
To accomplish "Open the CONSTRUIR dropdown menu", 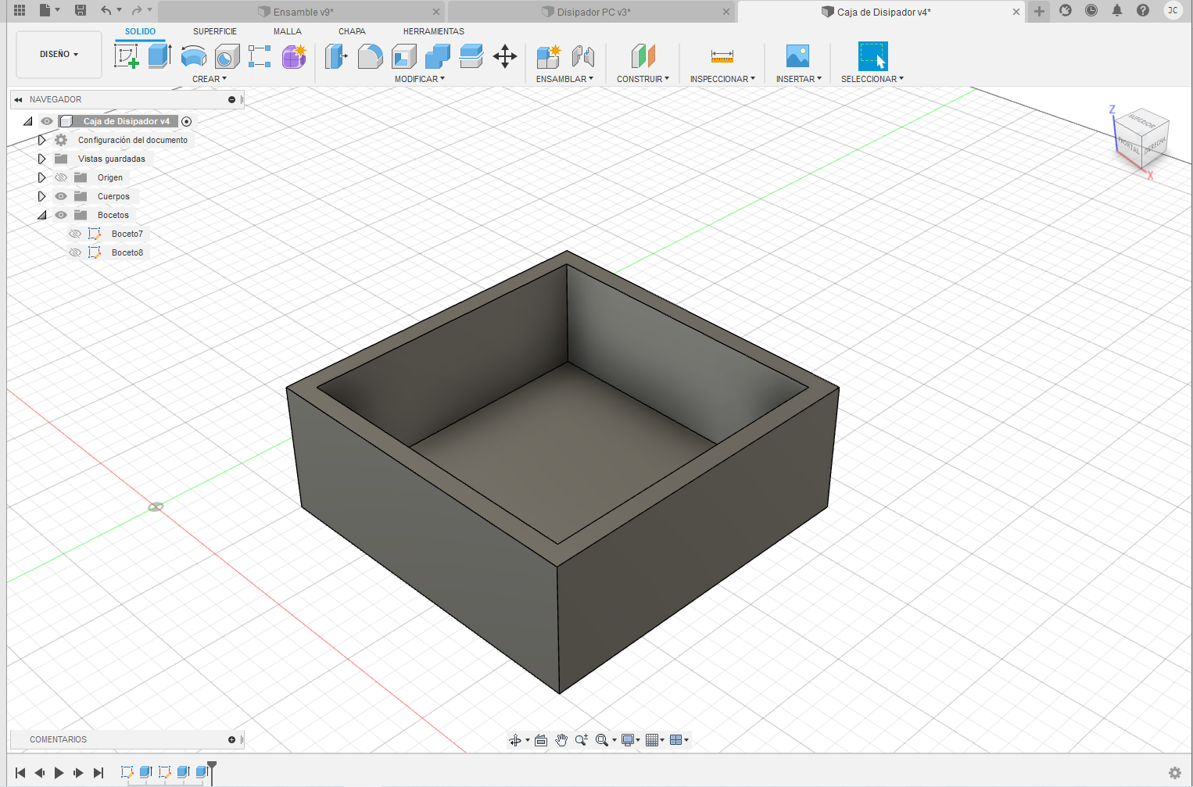I will (x=643, y=79).
